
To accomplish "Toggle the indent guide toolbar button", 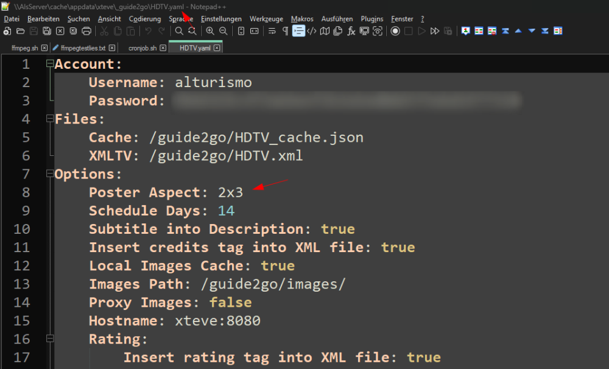I will [298, 31].
